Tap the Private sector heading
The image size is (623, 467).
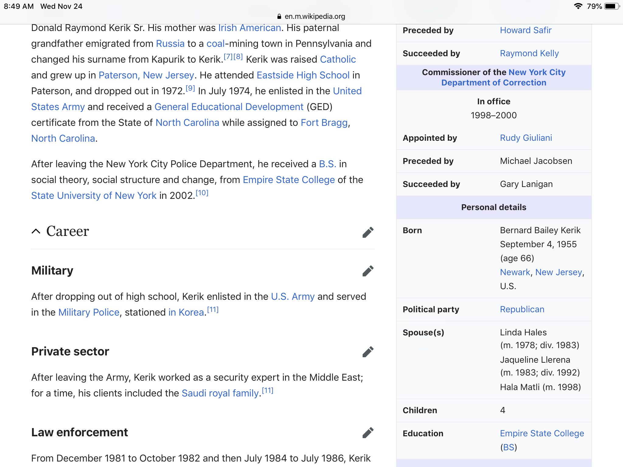[x=70, y=351]
